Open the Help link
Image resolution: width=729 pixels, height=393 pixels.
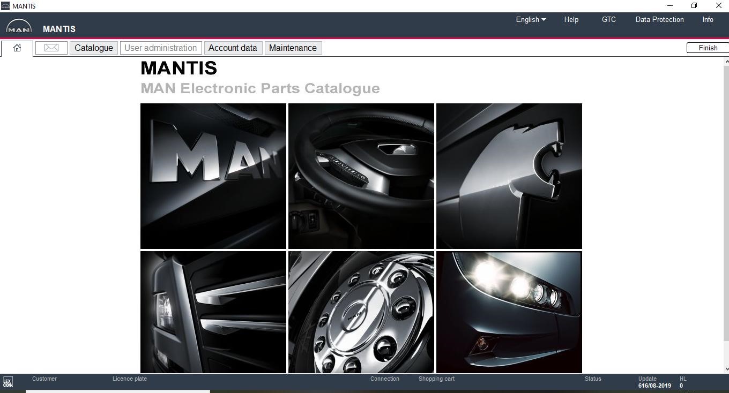pos(571,19)
